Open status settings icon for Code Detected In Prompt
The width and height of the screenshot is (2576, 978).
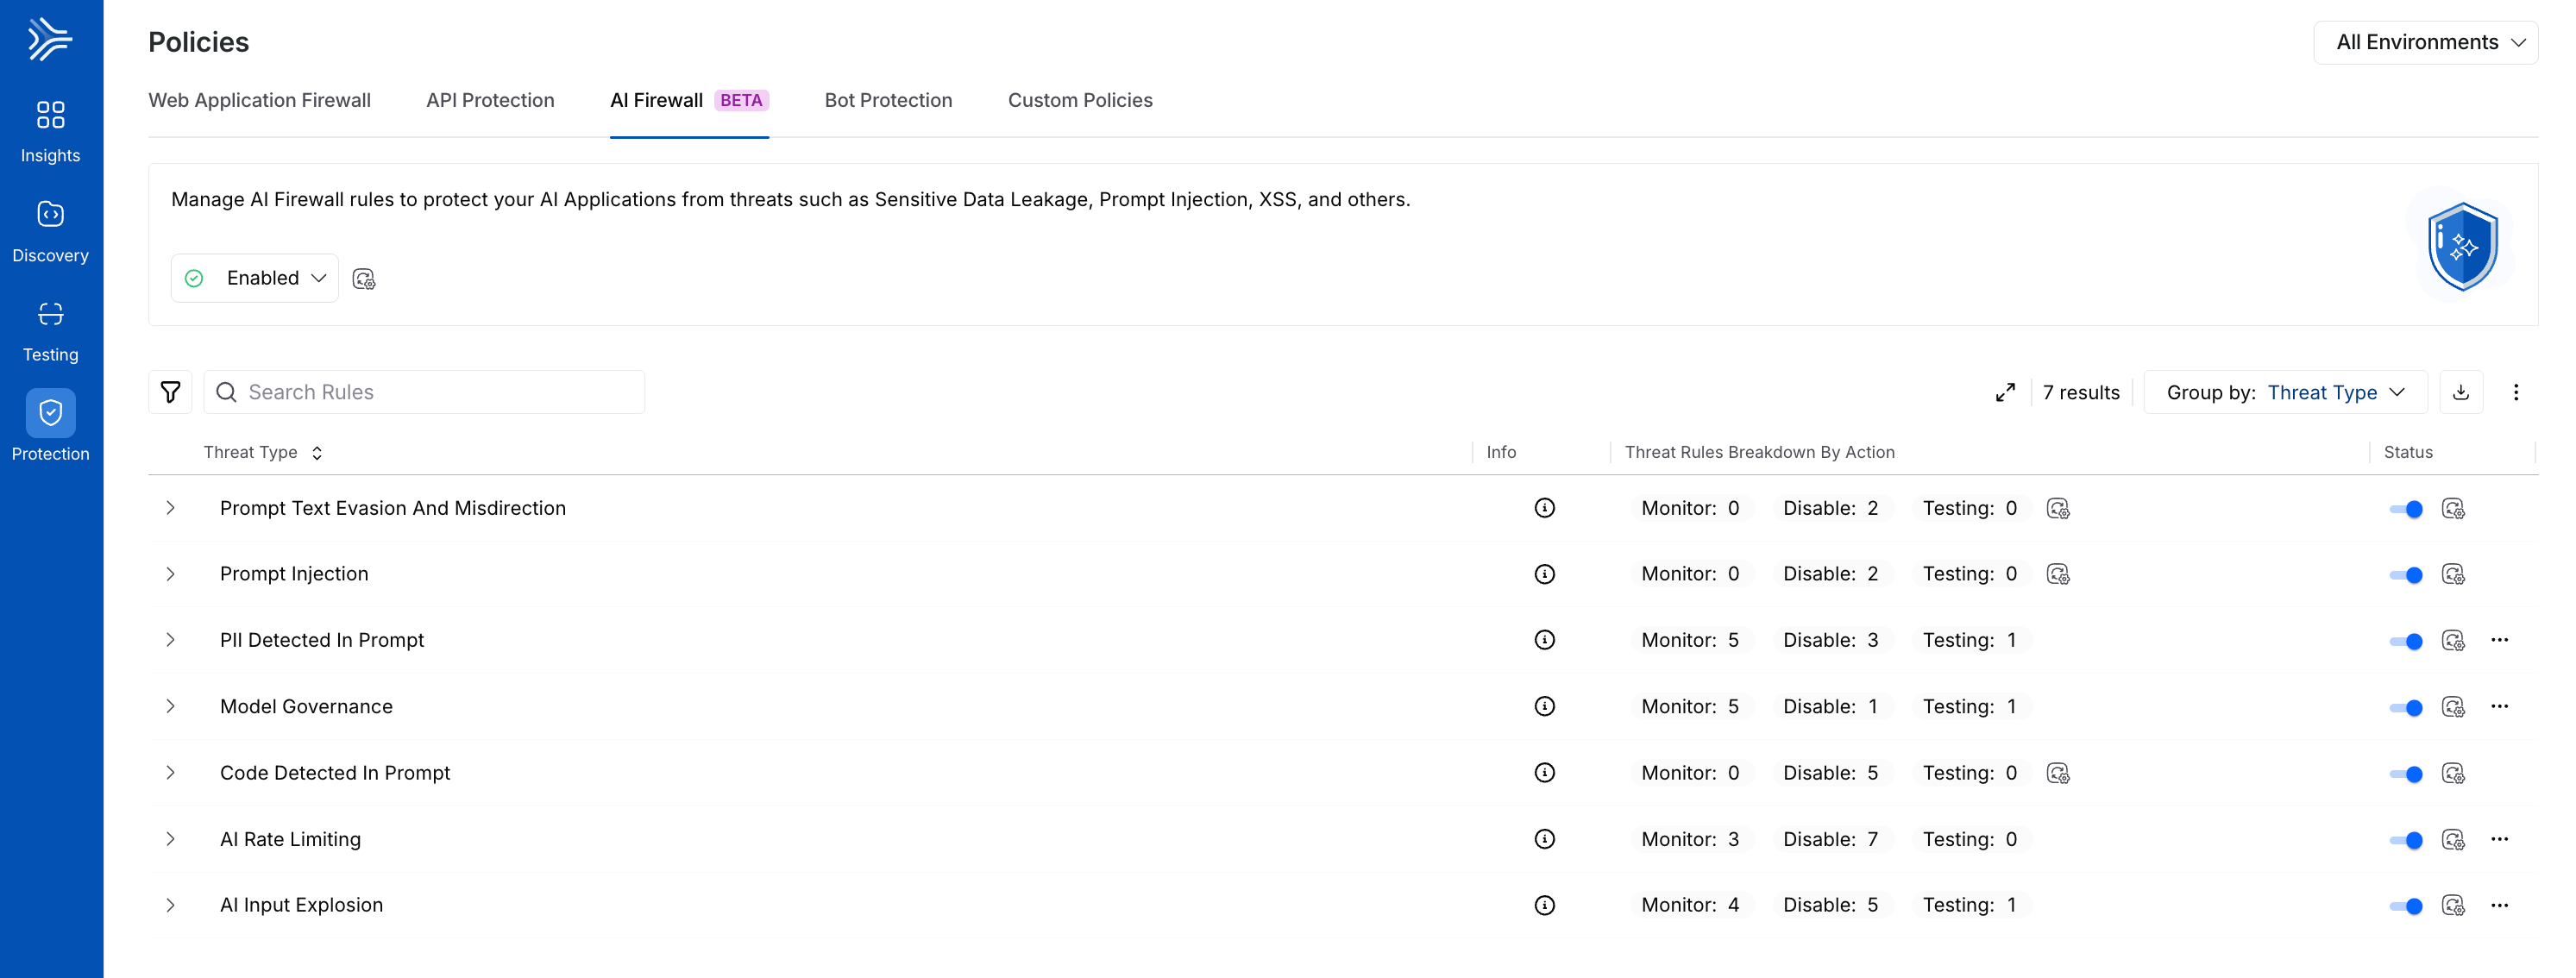coord(2453,774)
